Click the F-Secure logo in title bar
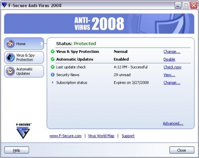The height and width of the screenshot is (158, 199). point(4,5)
